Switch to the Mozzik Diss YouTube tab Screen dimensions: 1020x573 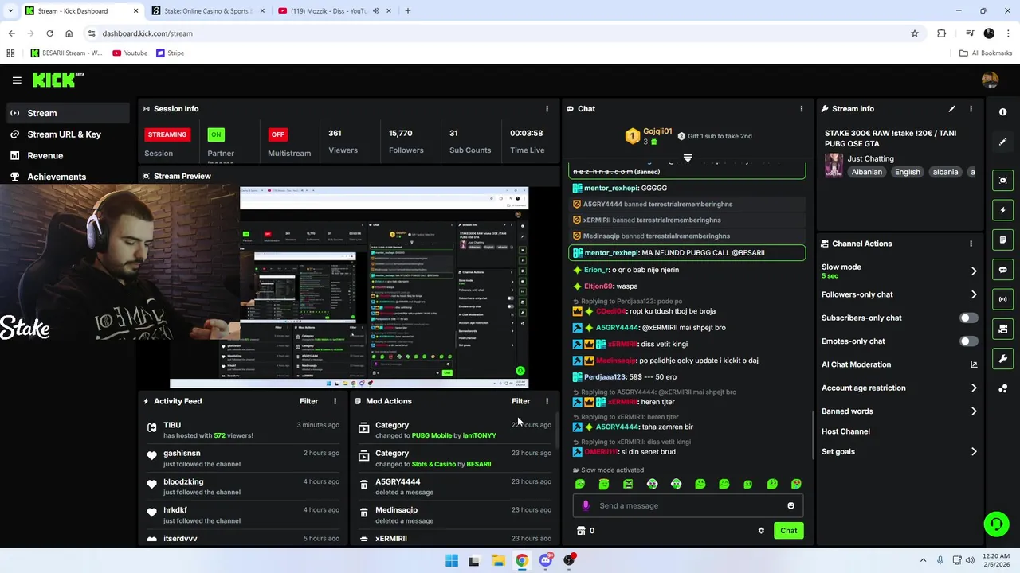click(x=333, y=11)
